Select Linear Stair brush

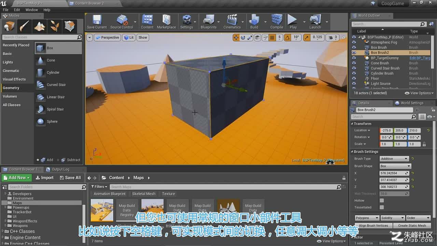tap(58, 97)
